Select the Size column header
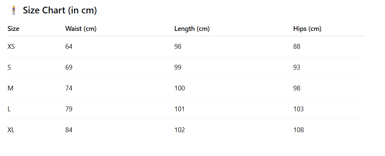Image resolution: width=385 pixels, height=156 pixels. click(13, 29)
